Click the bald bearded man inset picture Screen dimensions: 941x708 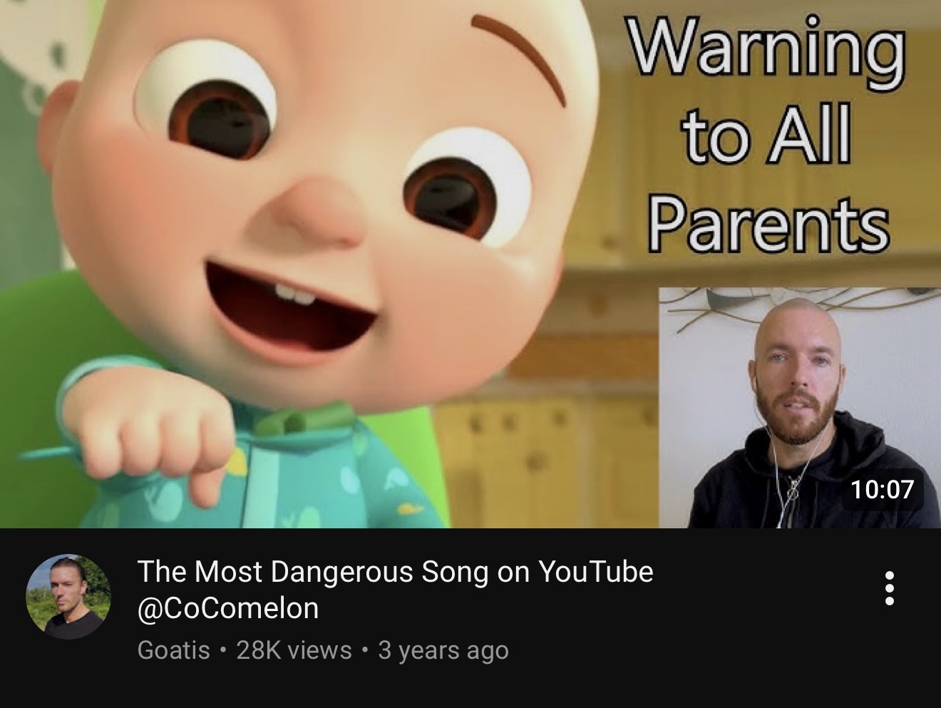point(799,408)
